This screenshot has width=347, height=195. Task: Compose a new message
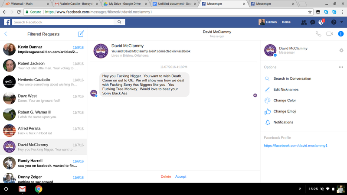tap(81, 34)
